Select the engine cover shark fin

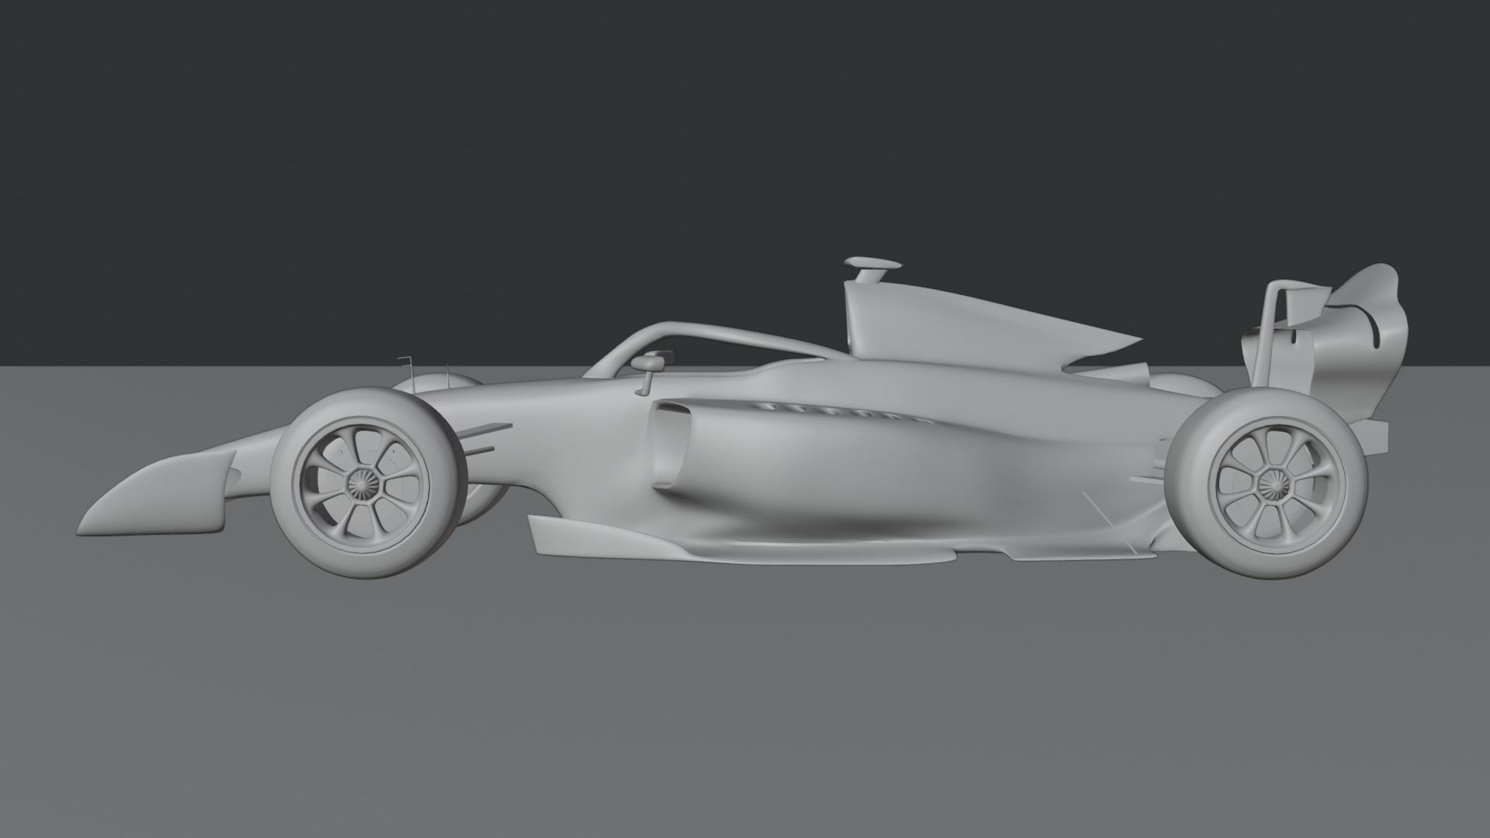click(993, 324)
